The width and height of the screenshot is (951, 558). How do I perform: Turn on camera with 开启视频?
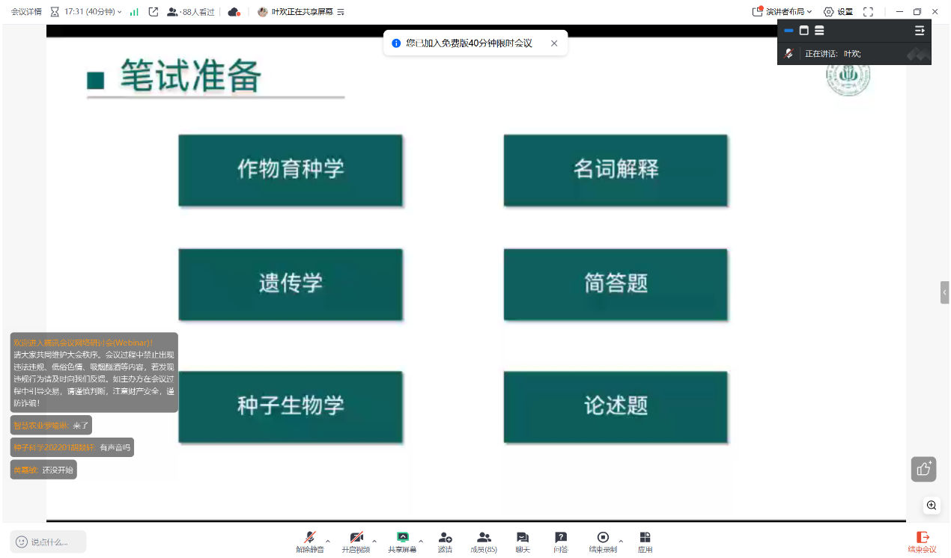pyautogui.click(x=356, y=538)
